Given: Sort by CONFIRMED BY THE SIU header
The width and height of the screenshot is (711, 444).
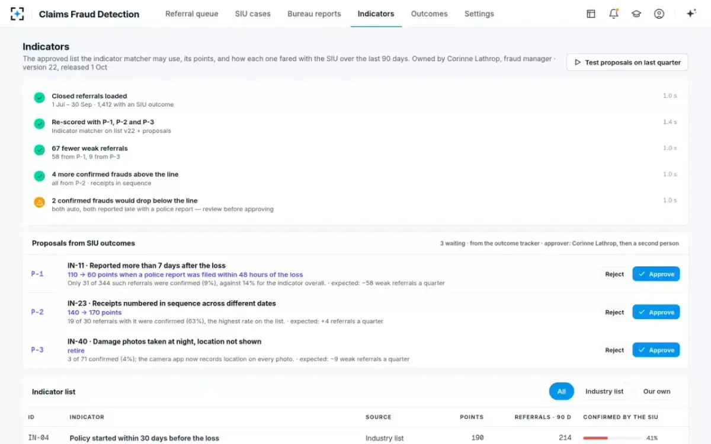Looking at the screenshot, I should coord(620,417).
